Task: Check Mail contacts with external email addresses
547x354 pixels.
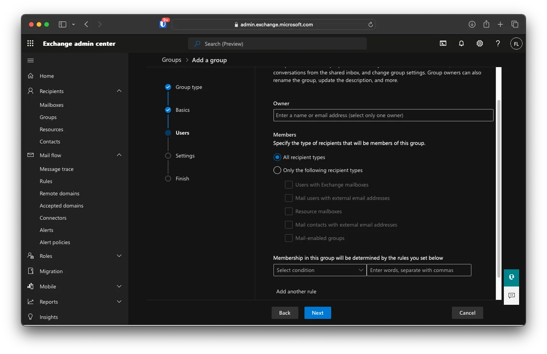Action: (x=289, y=225)
